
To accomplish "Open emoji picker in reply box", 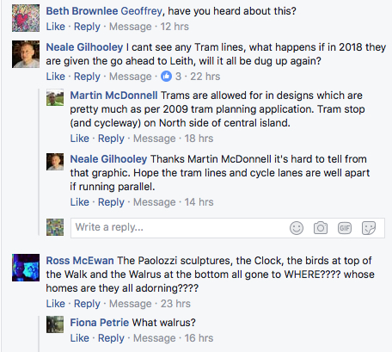I will tap(297, 228).
